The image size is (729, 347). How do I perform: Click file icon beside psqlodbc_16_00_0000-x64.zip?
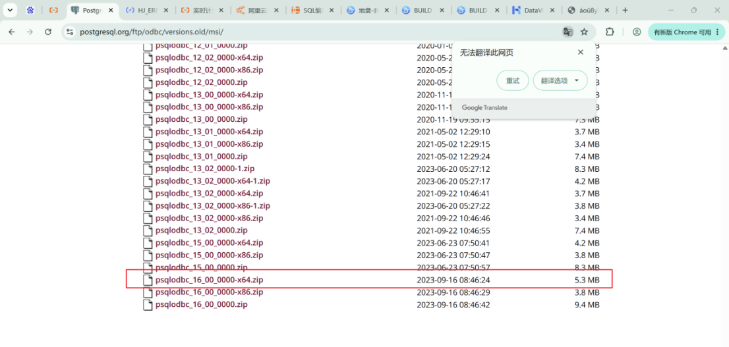148,280
